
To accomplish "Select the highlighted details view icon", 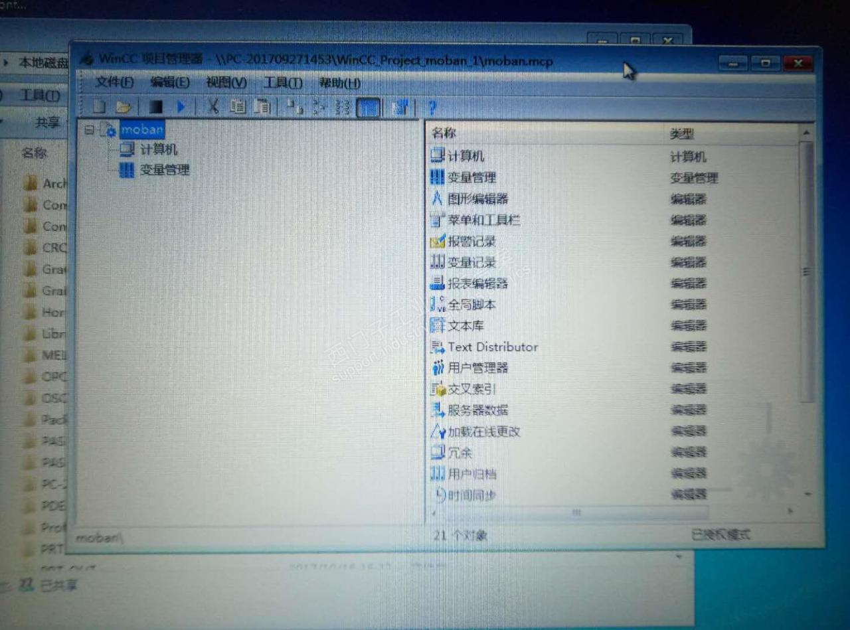I will [x=368, y=107].
